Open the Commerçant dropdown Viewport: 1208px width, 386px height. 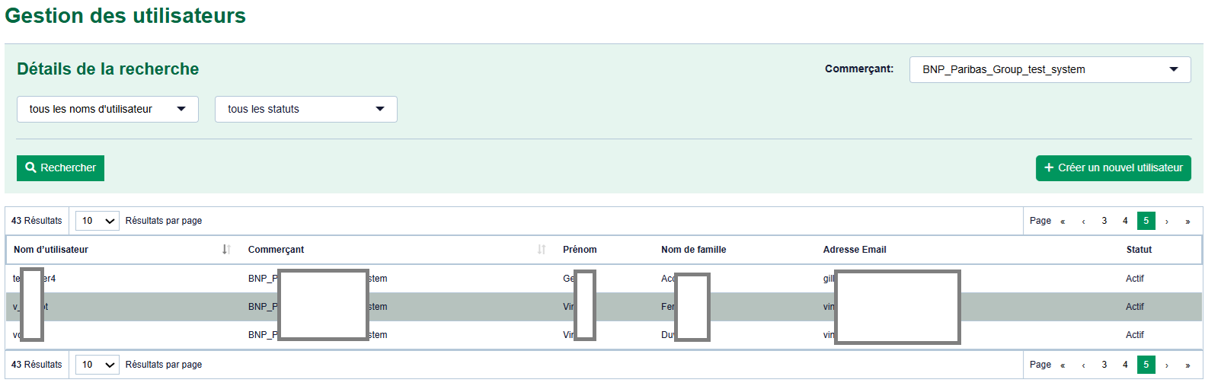(x=1050, y=69)
